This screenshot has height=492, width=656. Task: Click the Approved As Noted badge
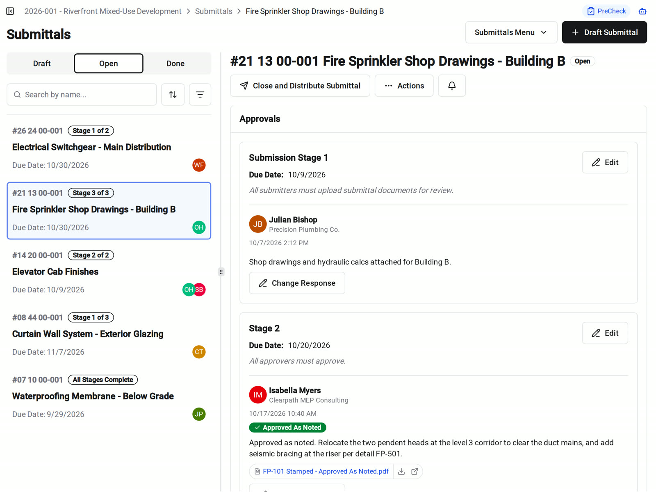288,428
